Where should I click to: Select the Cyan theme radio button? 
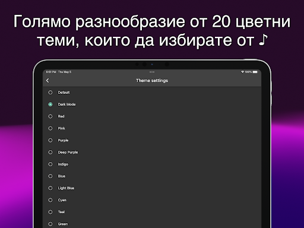tap(50, 200)
